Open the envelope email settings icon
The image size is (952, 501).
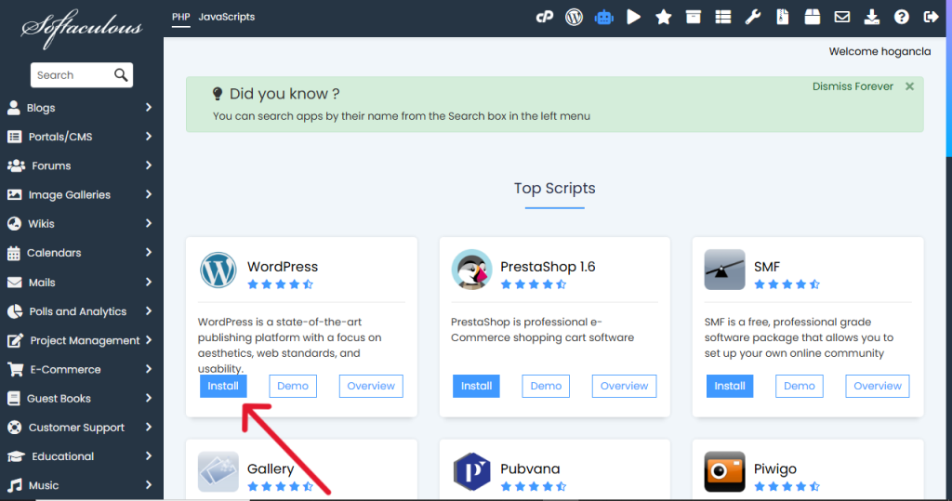click(x=841, y=17)
